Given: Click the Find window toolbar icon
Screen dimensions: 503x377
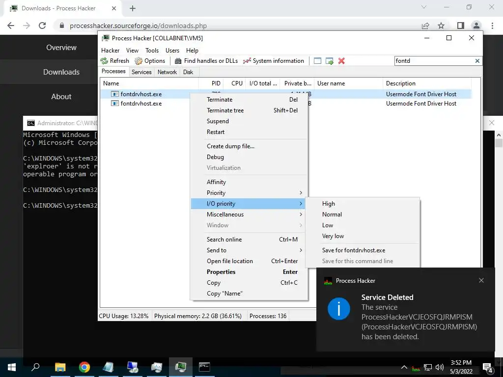Looking at the screenshot, I should point(318,61).
